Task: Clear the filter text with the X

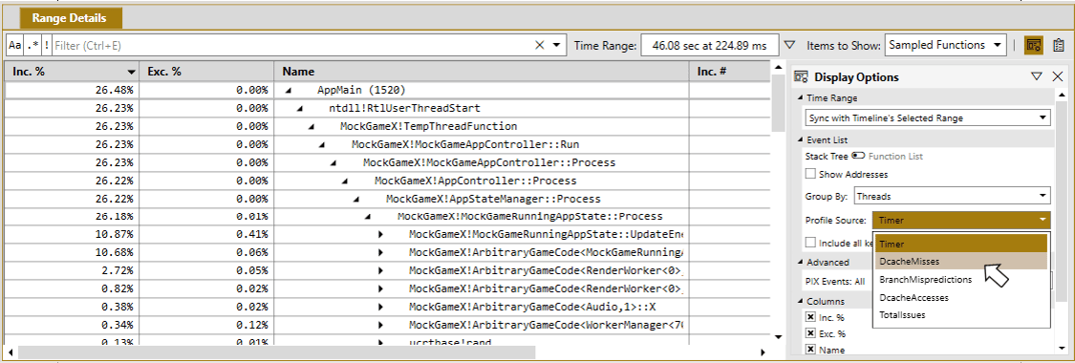Action: (540, 45)
